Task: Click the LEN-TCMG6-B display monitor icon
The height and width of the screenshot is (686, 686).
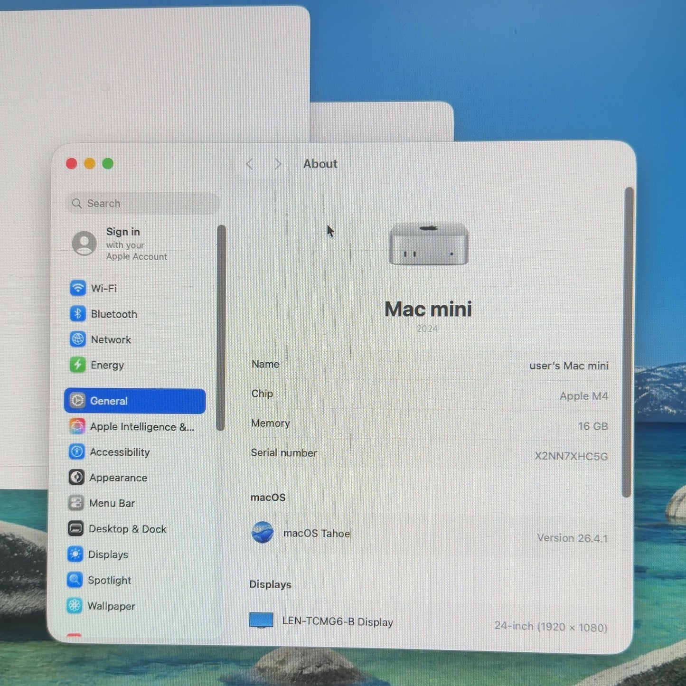Action: (x=261, y=620)
